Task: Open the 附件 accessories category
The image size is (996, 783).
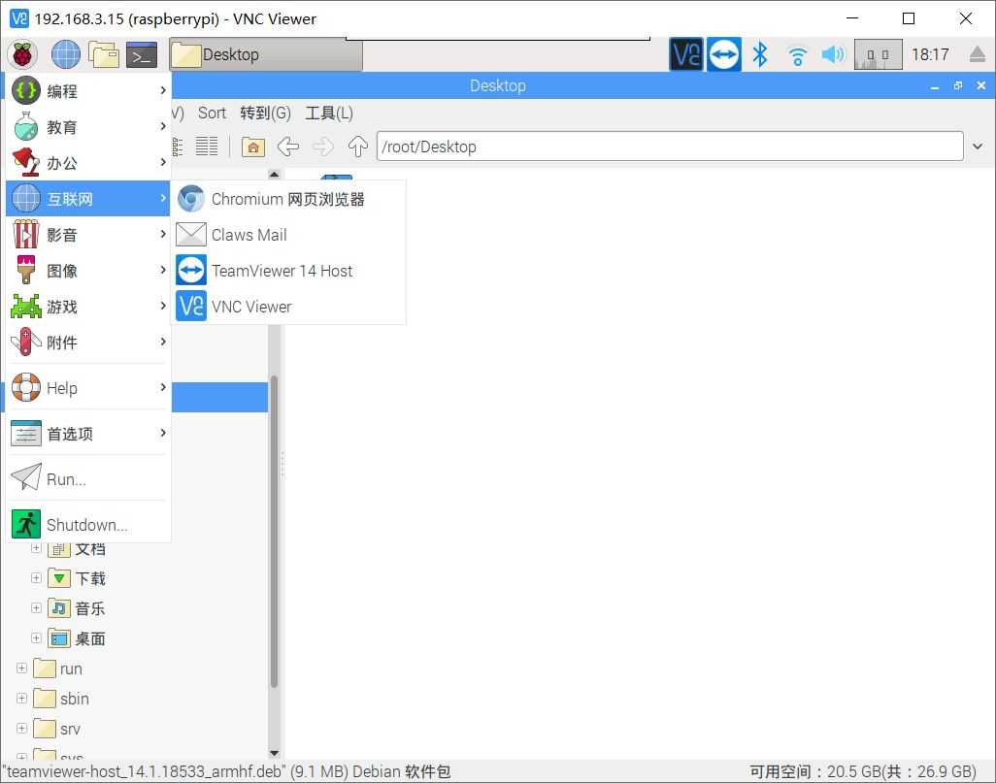Action: 87,343
